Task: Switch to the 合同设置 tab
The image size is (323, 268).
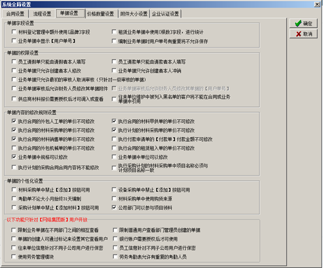Action: click(x=15, y=14)
